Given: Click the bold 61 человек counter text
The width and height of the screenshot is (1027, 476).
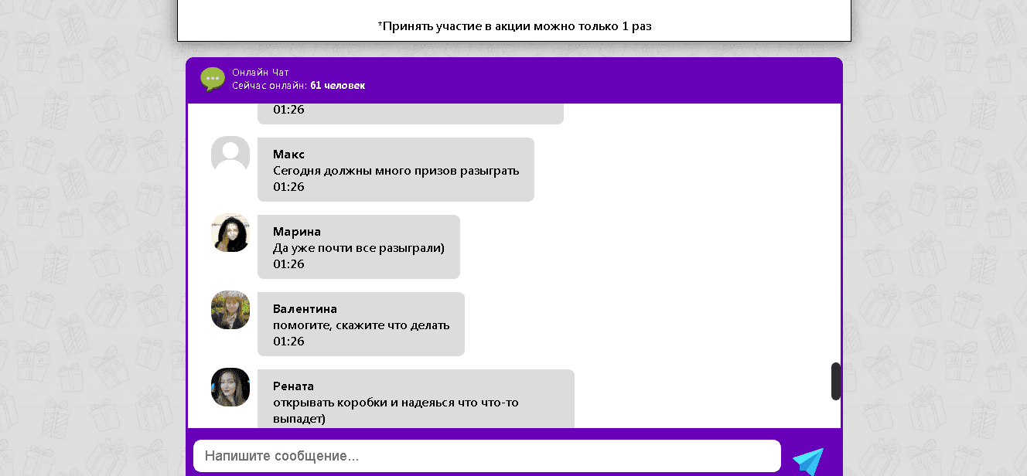Looking at the screenshot, I should click(x=337, y=85).
